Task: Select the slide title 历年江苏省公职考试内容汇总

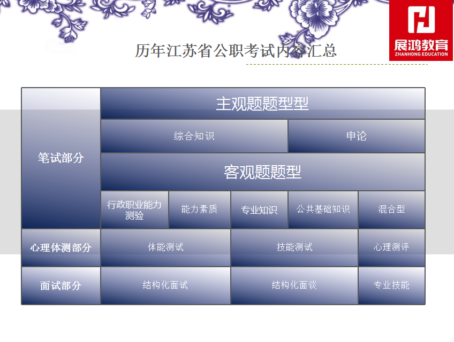Action: pyautogui.click(x=236, y=51)
